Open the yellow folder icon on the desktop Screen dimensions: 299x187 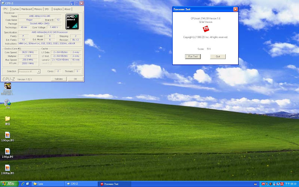pyautogui.click(x=7, y=119)
